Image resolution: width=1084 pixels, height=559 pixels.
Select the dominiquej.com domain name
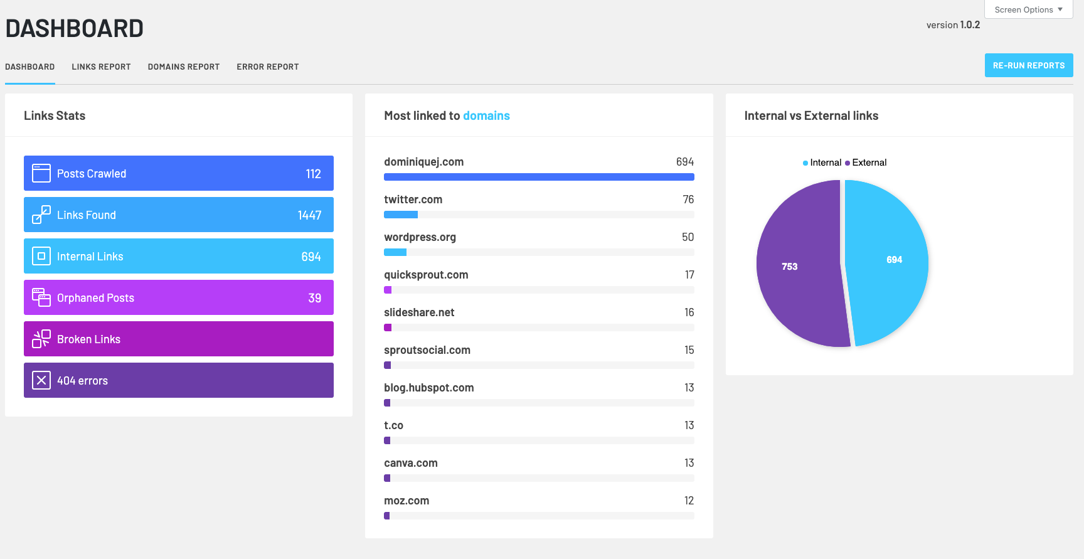click(x=424, y=162)
